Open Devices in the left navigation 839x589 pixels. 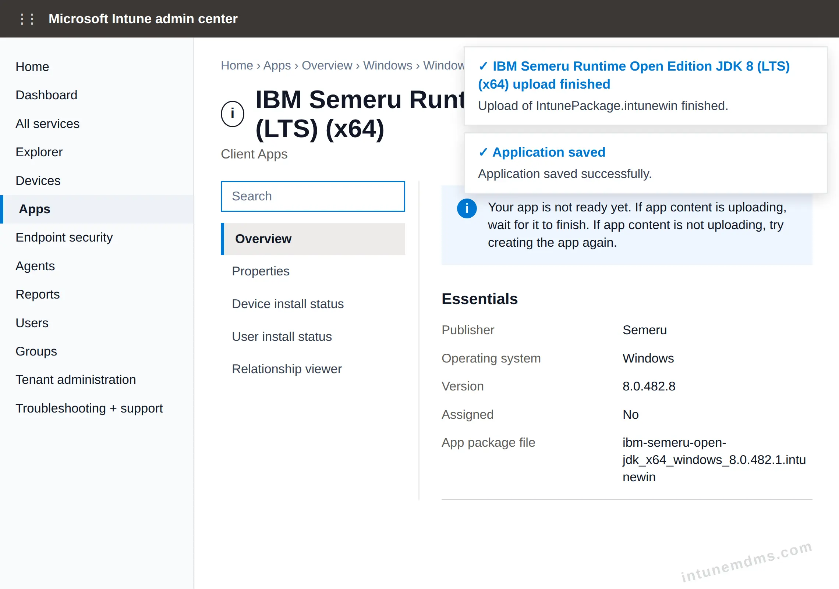(x=38, y=181)
